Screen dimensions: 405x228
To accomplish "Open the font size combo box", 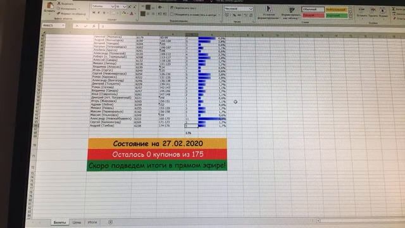I will pos(121,6).
